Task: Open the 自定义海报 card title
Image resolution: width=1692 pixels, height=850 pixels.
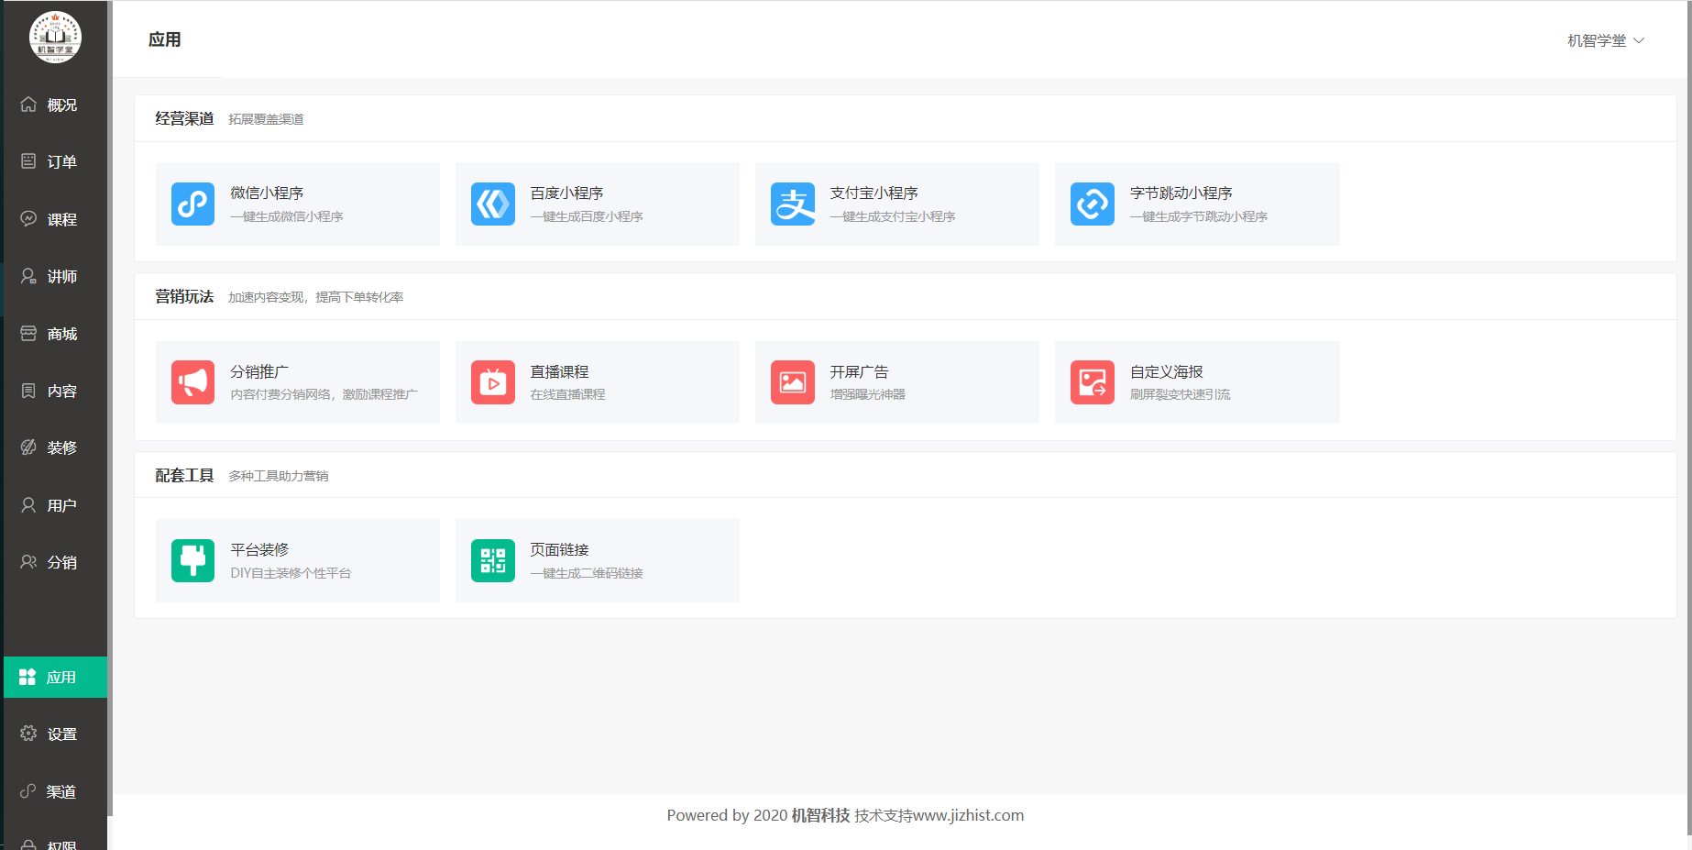Action: (x=1166, y=371)
